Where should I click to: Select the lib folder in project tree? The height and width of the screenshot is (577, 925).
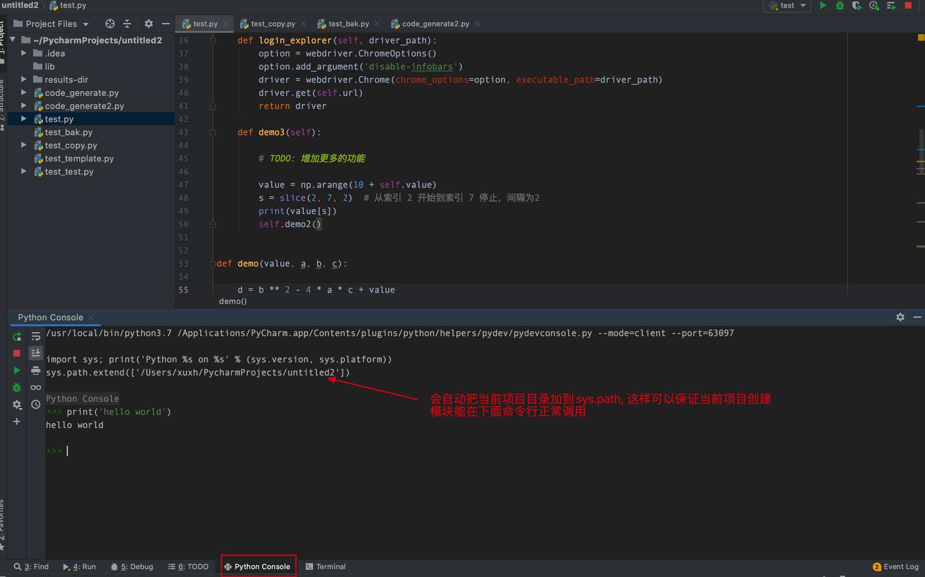(x=50, y=66)
